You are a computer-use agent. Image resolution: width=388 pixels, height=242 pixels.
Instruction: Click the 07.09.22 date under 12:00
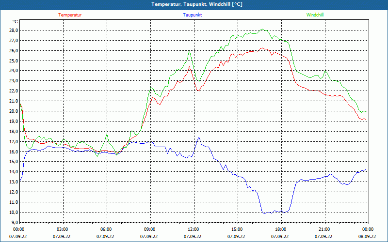click(193, 237)
